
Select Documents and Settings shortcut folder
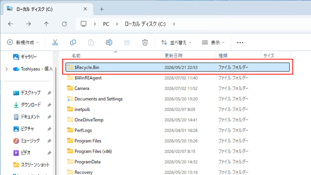pyautogui.click(x=178, y=99)
